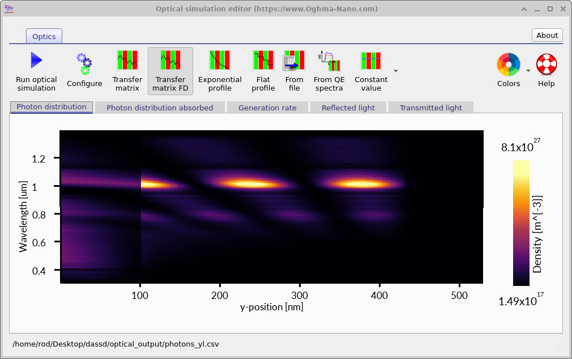The height and width of the screenshot is (359, 572).
Task: Open the Help tool
Action: (x=546, y=69)
